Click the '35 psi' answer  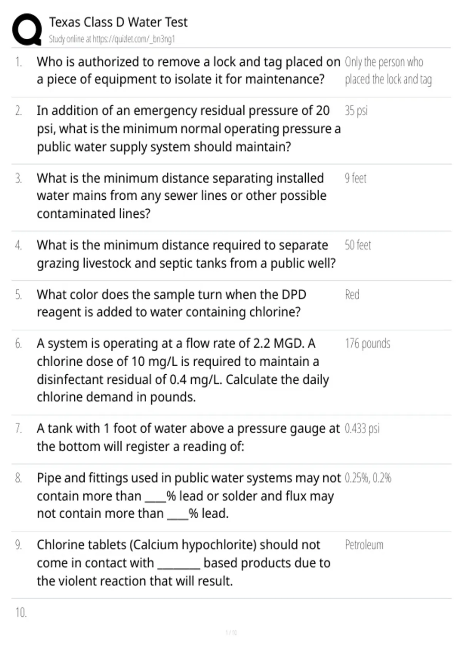[356, 111]
